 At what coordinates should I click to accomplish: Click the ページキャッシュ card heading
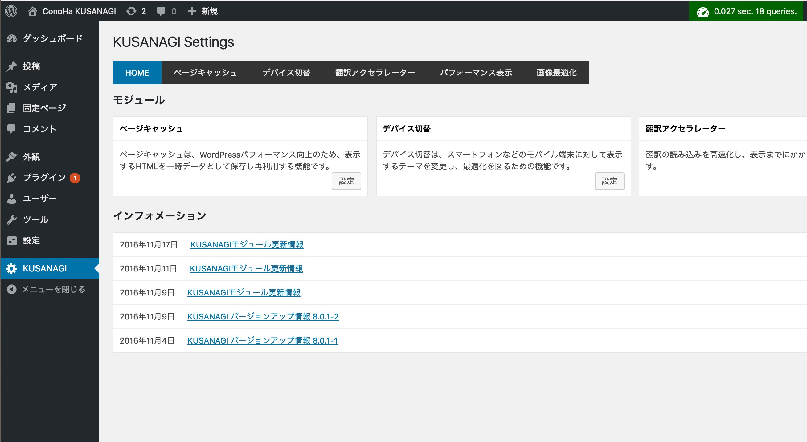click(151, 129)
